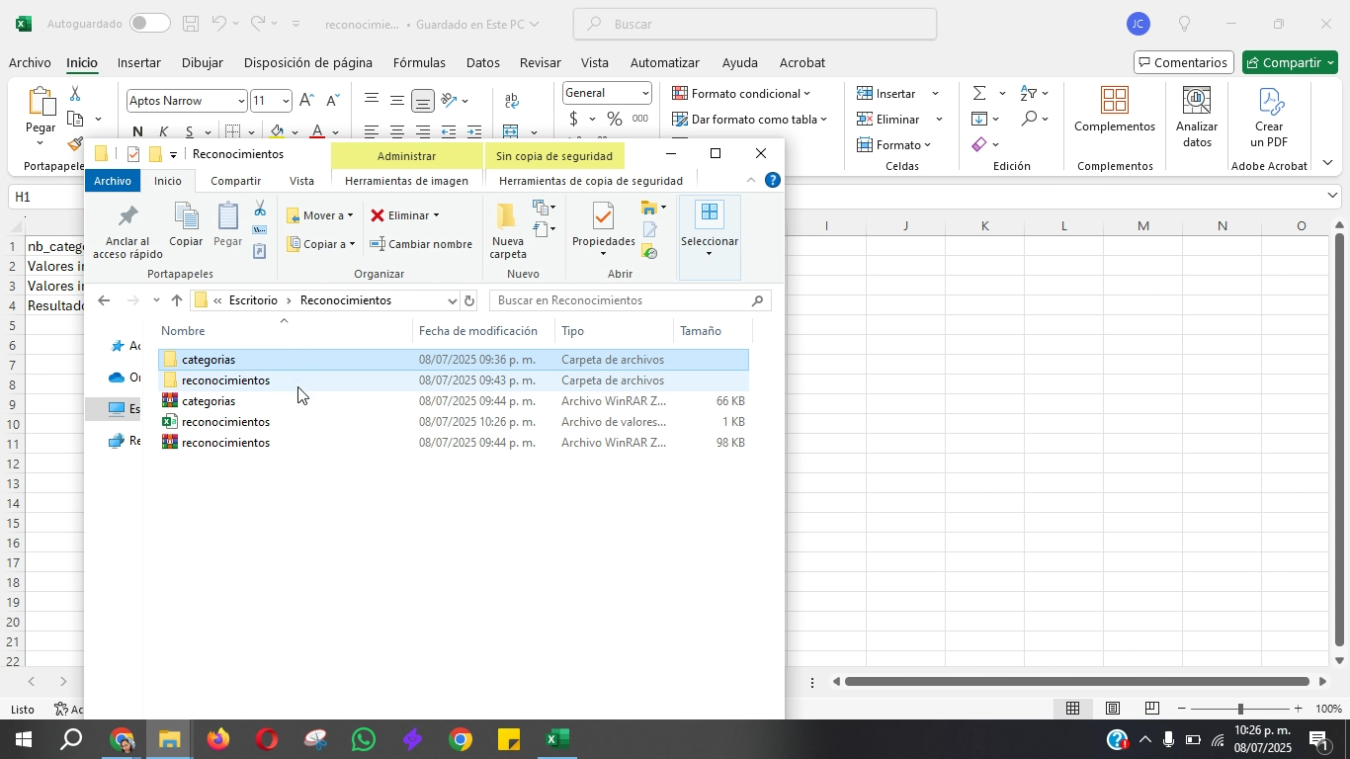Viewport: 1350px width, 759px height.
Task: Open Herramientas de imagen tab
Action: click(406, 181)
